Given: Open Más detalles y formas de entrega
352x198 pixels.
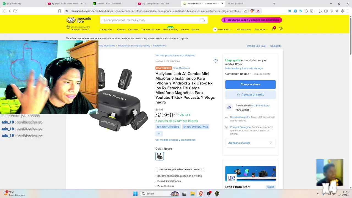Looking at the screenshot, I should (244, 68).
